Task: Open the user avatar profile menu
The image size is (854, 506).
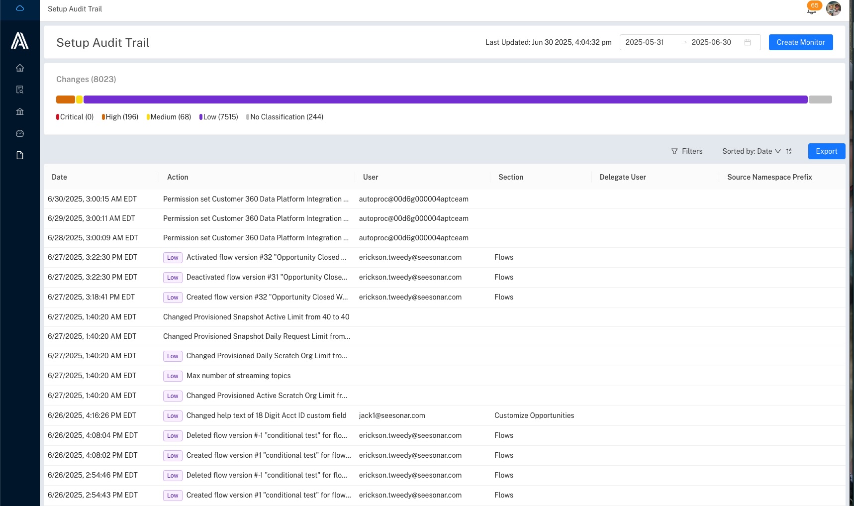Action: (834, 8)
